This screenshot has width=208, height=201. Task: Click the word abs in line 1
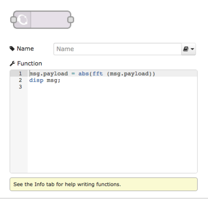click(x=84, y=74)
